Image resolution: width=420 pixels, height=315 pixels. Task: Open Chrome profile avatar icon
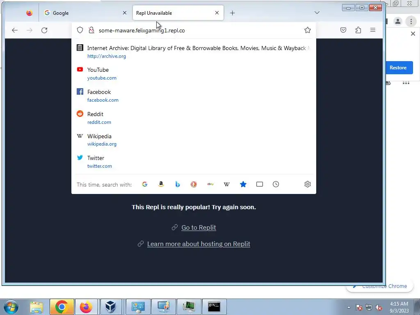tap(398, 21)
